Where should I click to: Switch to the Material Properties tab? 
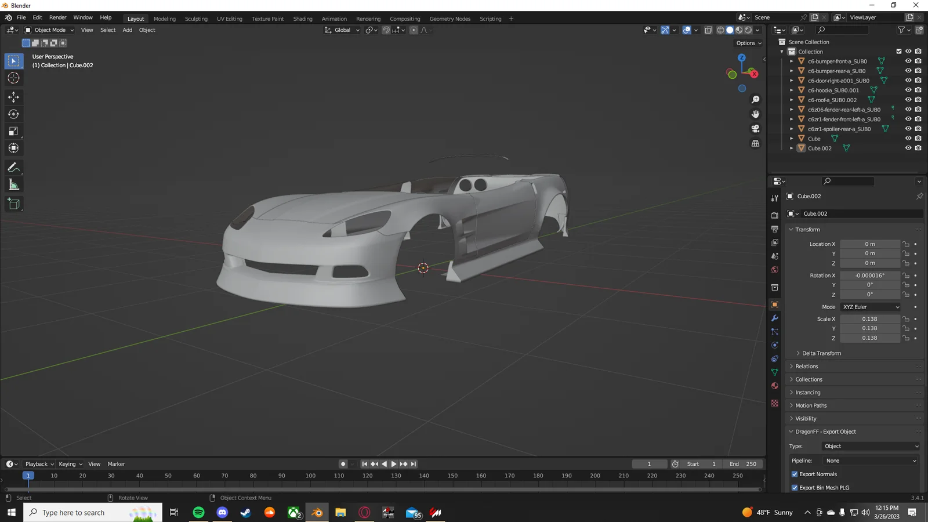774,386
